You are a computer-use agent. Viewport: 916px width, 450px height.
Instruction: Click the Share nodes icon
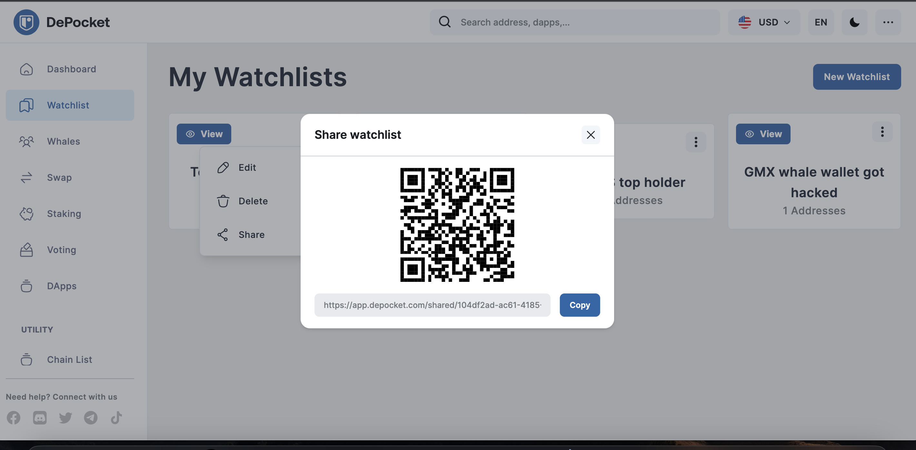(223, 235)
